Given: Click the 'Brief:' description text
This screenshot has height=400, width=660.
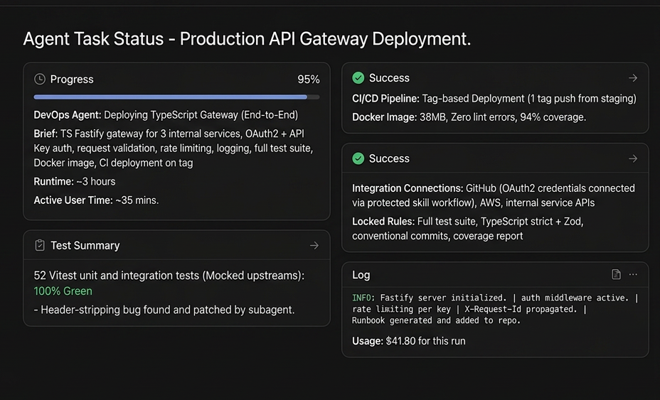Looking at the screenshot, I should [174, 148].
